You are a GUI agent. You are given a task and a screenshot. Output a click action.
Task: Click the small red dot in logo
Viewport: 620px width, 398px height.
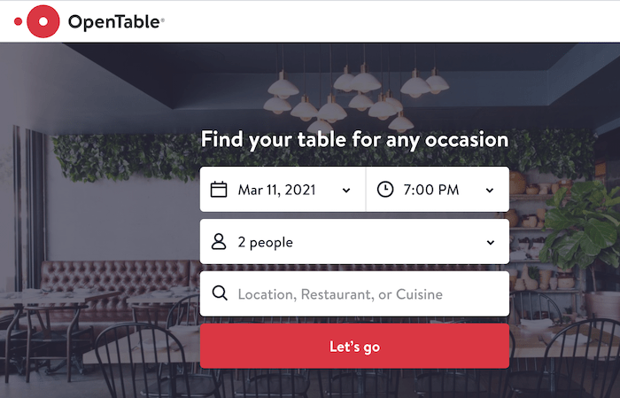coord(18,21)
